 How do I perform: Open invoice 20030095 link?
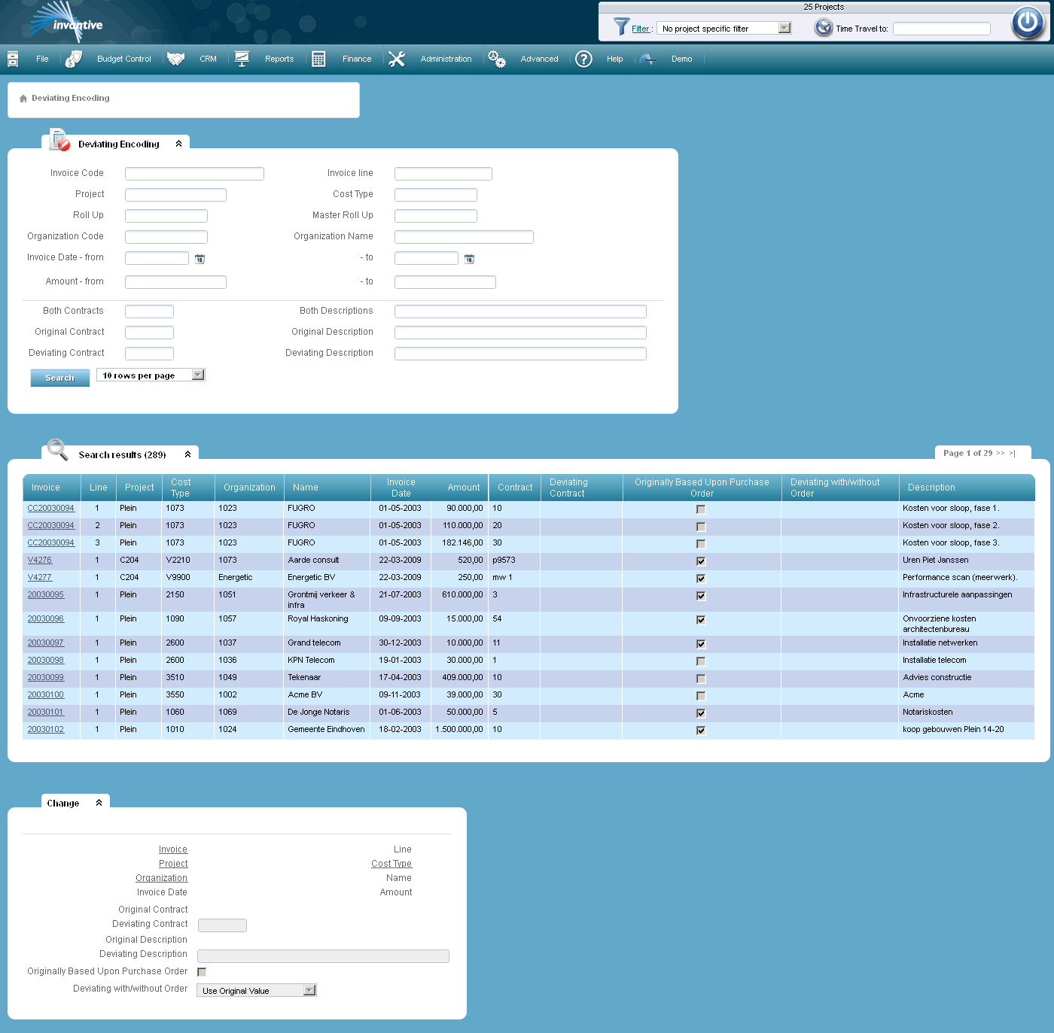point(45,594)
